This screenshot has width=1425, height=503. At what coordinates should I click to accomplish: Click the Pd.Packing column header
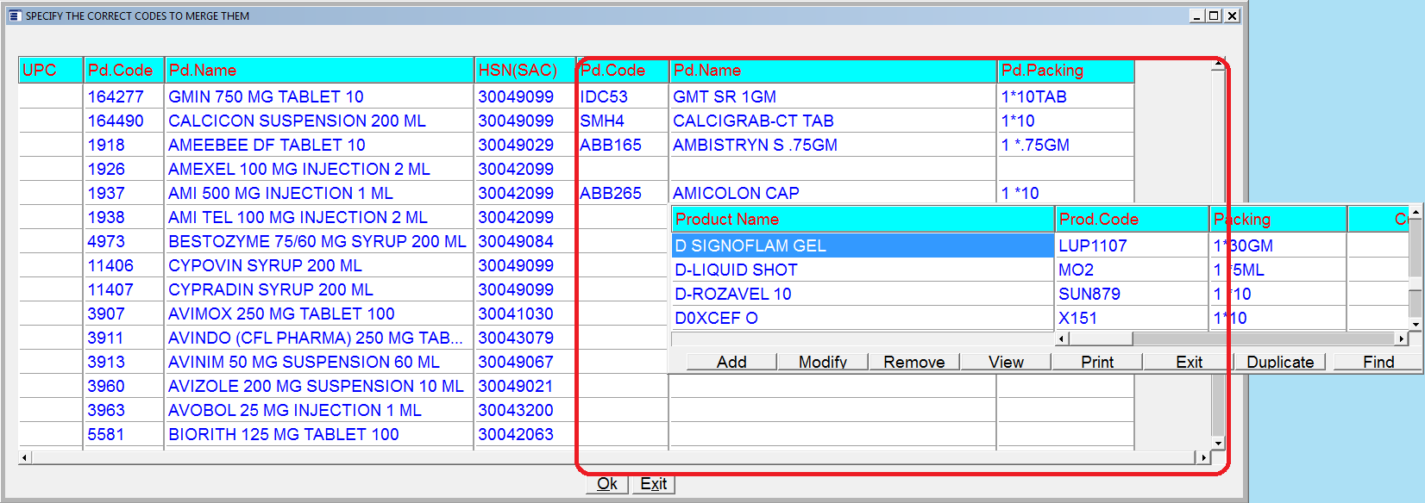click(1065, 70)
